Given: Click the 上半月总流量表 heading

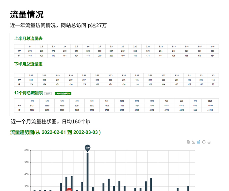Looking at the screenshot, I should pyautogui.click(x=28, y=39).
